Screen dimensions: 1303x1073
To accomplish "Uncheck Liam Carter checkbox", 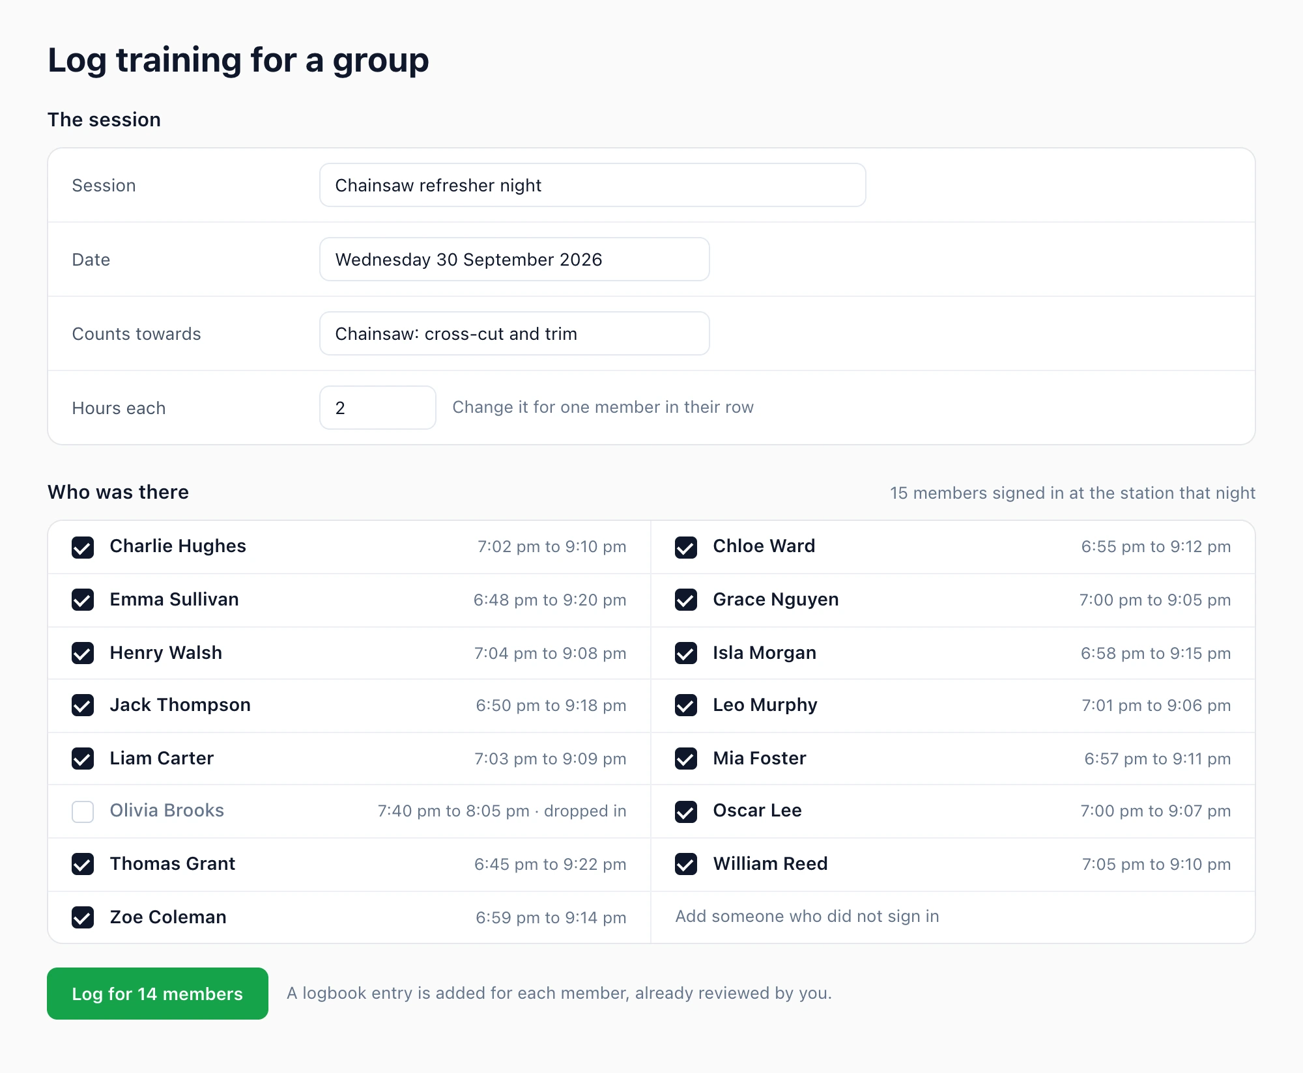I will pyautogui.click(x=83, y=759).
